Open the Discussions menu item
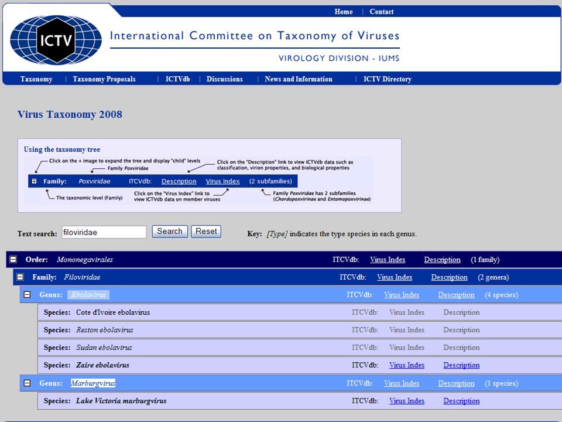 (224, 79)
